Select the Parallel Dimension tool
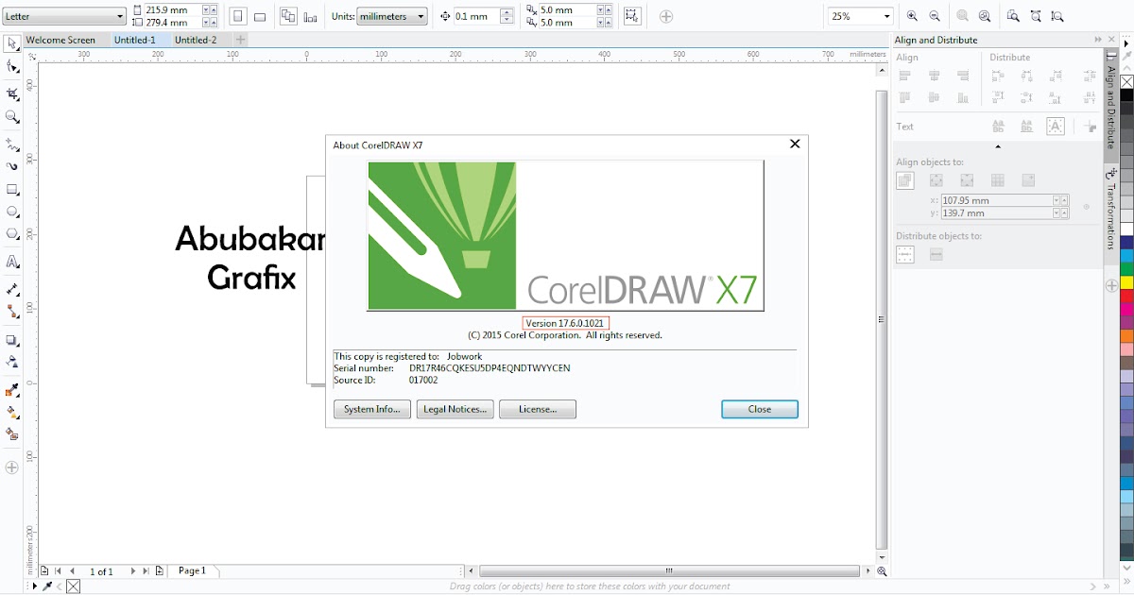 (12, 289)
